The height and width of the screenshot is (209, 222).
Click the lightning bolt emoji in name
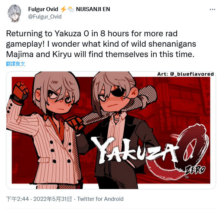click(x=63, y=9)
